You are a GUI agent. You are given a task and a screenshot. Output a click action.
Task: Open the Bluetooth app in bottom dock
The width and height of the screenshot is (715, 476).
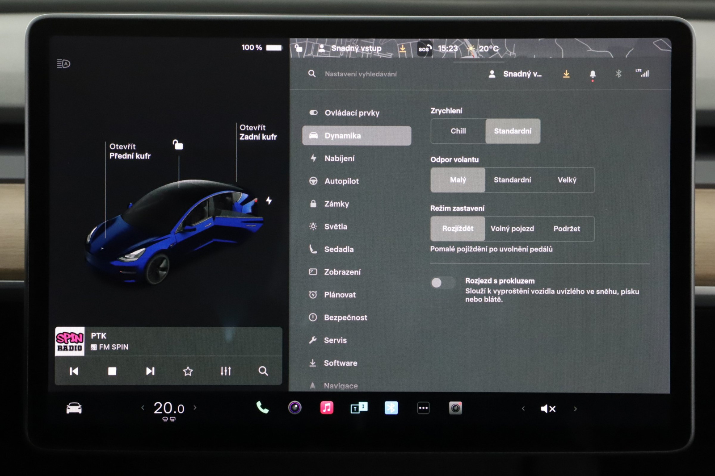(391, 408)
